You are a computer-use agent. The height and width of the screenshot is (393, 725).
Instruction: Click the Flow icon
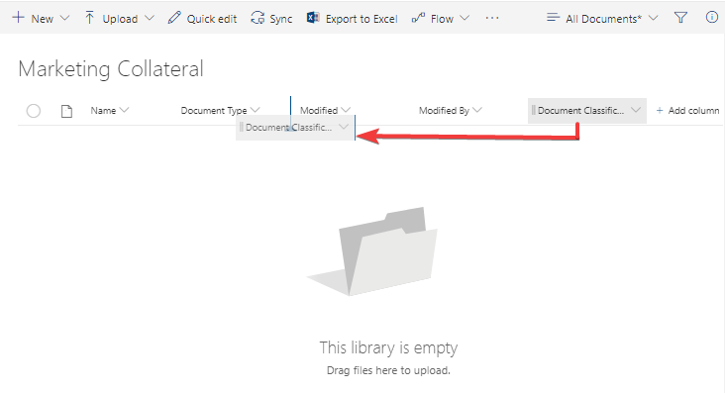[418, 18]
